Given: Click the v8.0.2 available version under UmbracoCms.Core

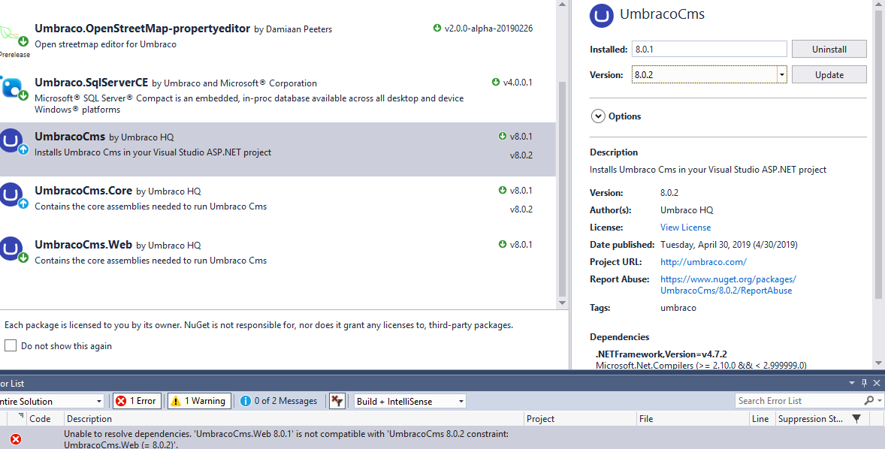Looking at the screenshot, I should (x=521, y=209).
